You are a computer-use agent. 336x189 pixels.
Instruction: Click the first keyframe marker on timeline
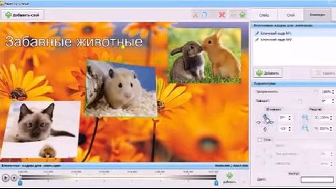coord(20,183)
